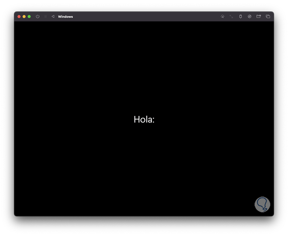Shut down the VM with the power icon

(x=38, y=16)
